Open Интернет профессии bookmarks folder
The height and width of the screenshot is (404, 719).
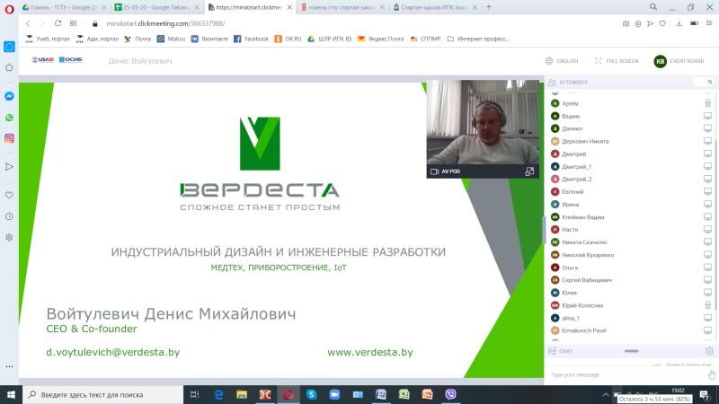478,39
